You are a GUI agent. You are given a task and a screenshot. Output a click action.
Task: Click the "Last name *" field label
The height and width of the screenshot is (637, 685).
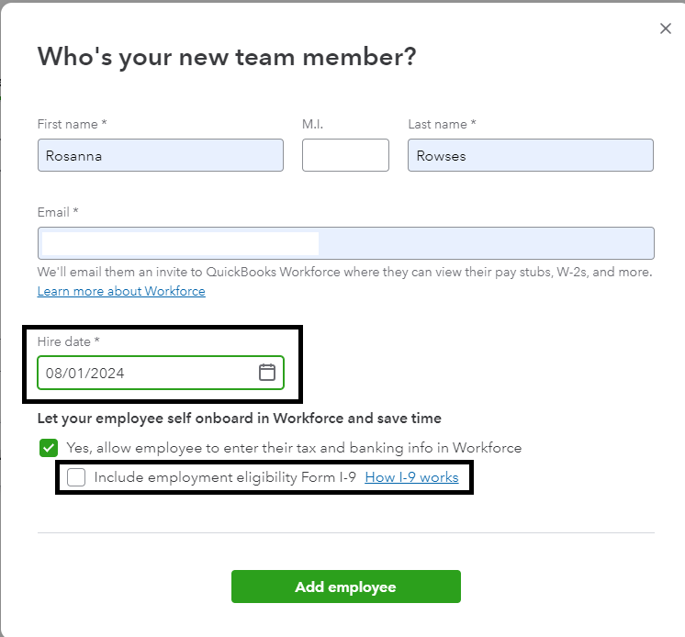tap(442, 124)
